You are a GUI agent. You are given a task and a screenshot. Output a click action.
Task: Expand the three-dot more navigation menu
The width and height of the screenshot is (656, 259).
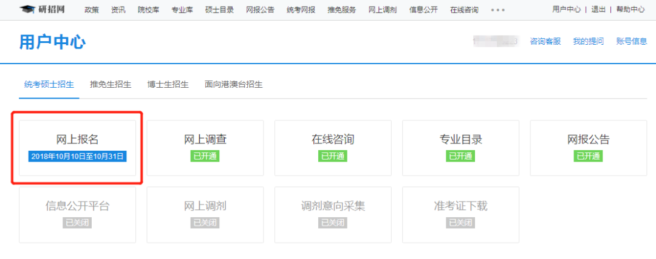(497, 10)
